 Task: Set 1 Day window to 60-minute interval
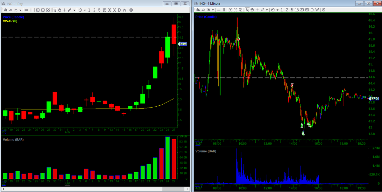point(114,10)
